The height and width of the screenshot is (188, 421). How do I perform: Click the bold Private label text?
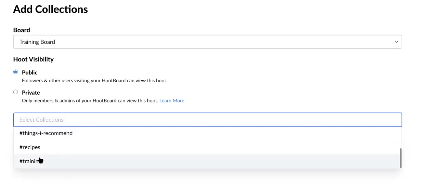click(31, 93)
